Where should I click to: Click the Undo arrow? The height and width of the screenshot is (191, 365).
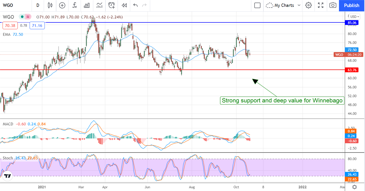[x=135, y=5]
